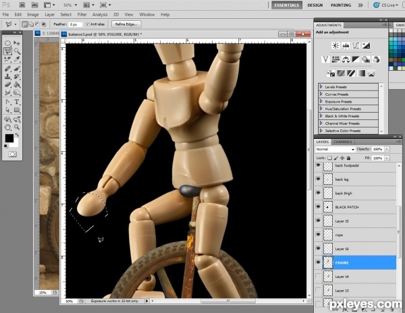Add a Color Balance adjustment
405x313 pixels.
(346, 59)
